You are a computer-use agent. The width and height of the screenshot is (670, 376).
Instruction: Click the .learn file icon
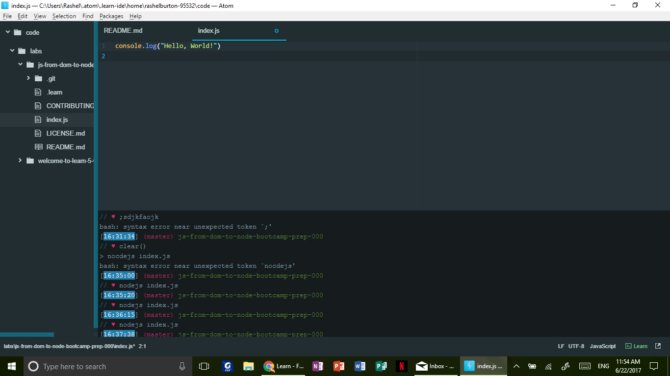point(38,92)
